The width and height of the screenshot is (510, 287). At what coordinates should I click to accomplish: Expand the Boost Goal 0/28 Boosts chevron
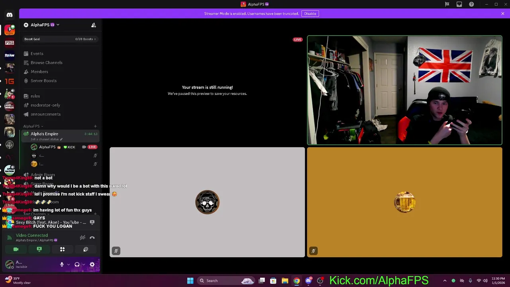coord(95,39)
